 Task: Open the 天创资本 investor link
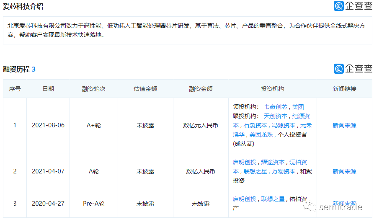click(x=276, y=116)
